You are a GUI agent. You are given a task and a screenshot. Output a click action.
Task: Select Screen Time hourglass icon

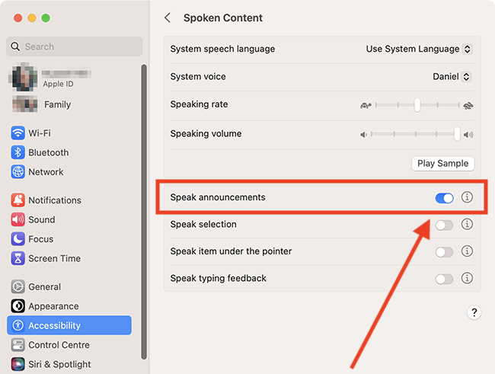click(x=18, y=258)
